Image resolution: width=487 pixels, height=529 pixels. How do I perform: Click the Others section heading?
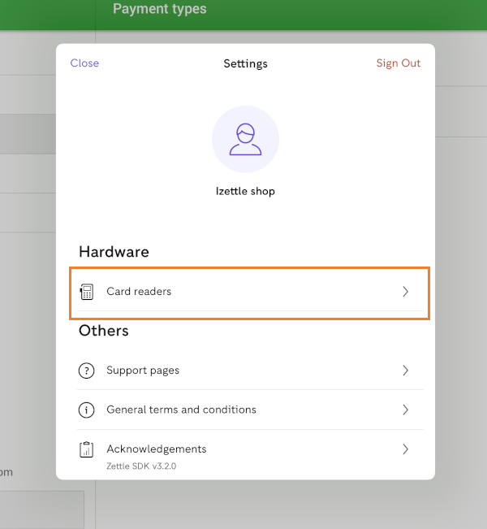pos(104,331)
